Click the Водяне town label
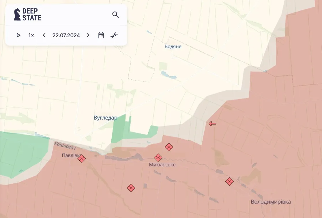This screenshot has height=218, width=322. (x=173, y=46)
